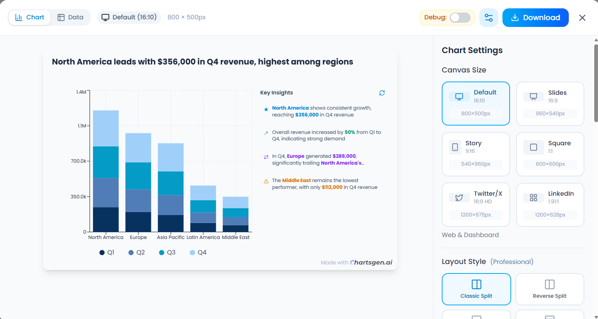
Task: Close the chart export dialog
Action: pyautogui.click(x=582, y=18)
